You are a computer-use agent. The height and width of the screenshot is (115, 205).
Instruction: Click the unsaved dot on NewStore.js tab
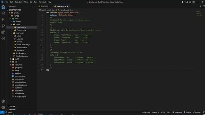(68, 6)
